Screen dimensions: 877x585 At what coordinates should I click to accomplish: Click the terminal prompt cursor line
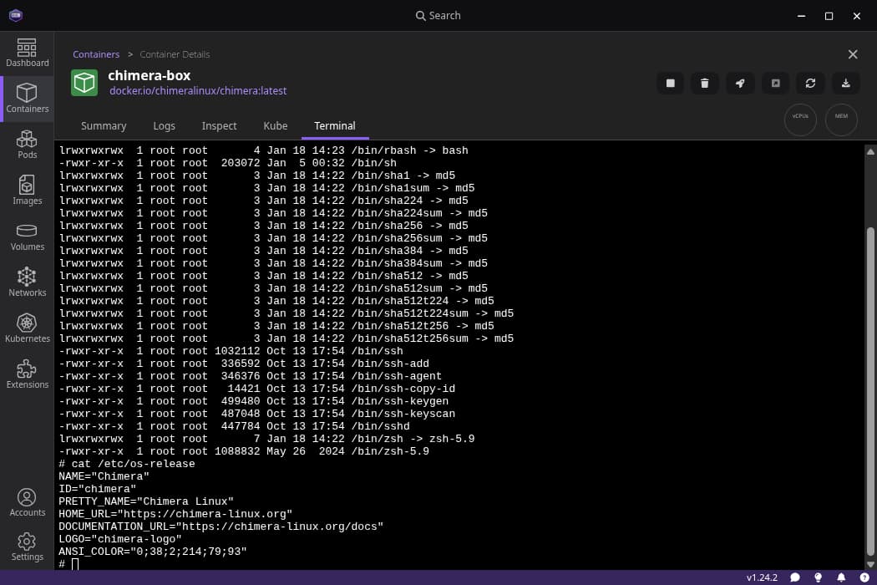click(x=68, y=564)
